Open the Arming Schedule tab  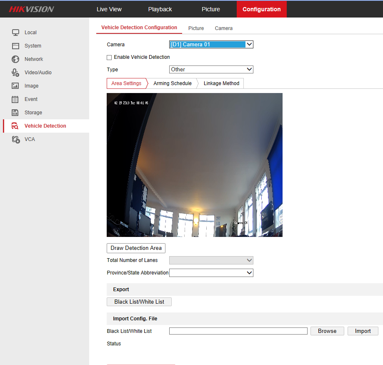[172, 83]
